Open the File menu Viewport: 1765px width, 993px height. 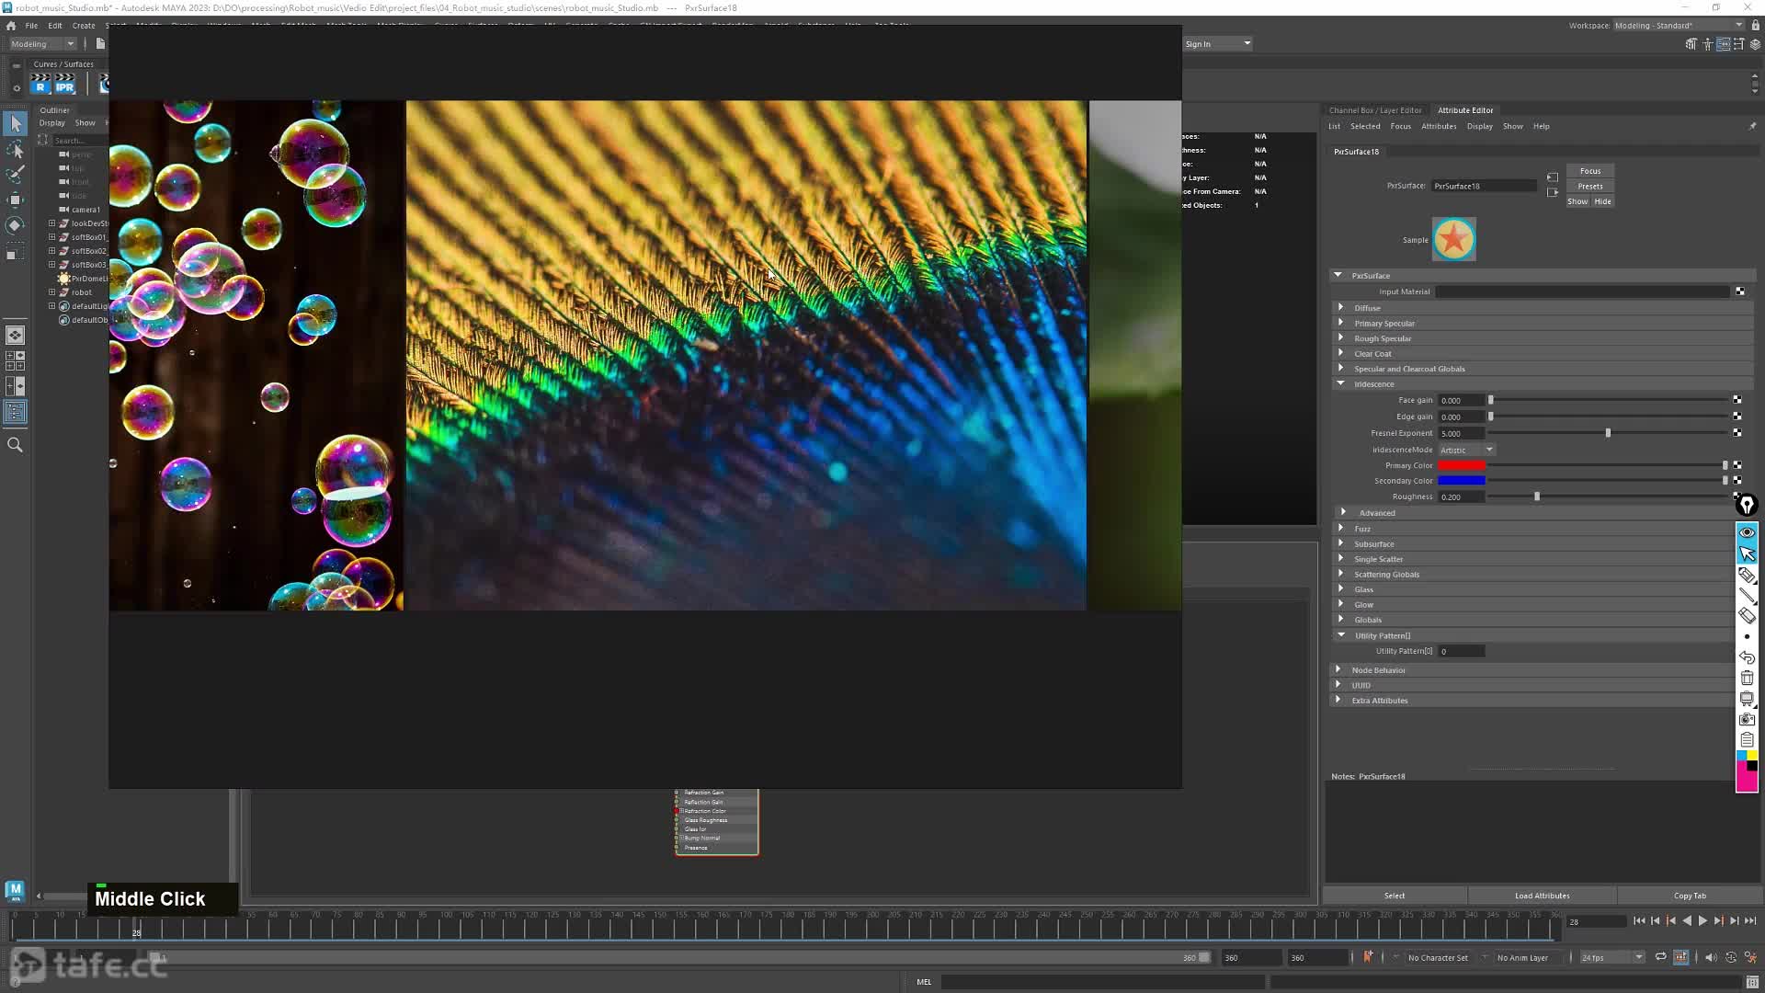pyautogui.click(x=31, y=26)
